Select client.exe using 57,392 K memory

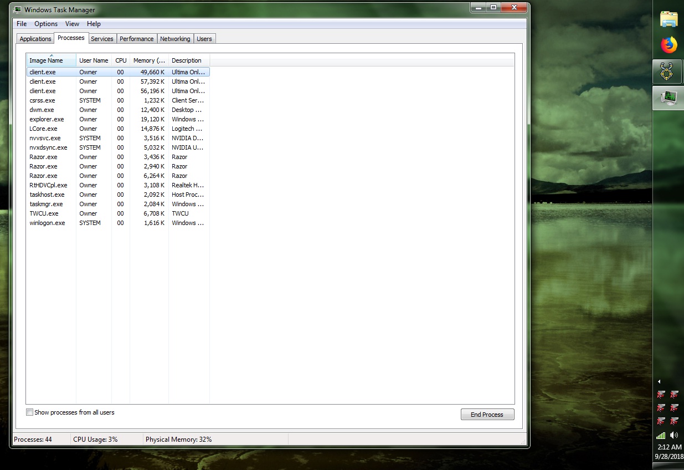118,81
